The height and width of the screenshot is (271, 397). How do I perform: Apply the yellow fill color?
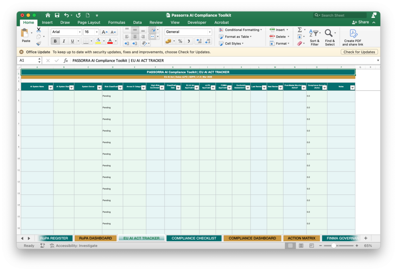tap(98, 41)
